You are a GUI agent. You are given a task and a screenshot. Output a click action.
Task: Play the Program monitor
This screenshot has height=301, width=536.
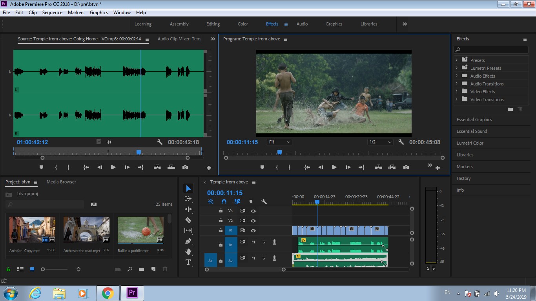coord(334,167)
